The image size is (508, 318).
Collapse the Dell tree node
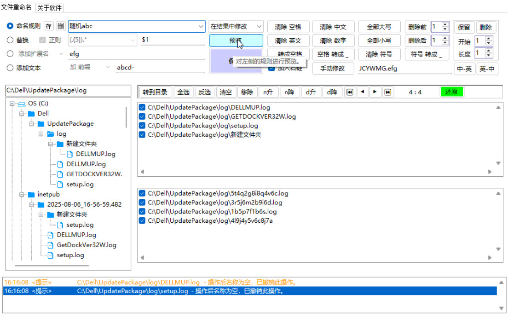[22, 114]
